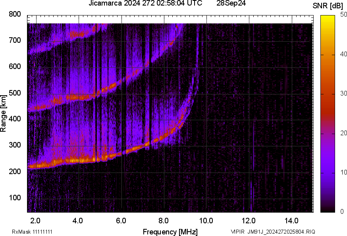The image size is (347, 236).
Task: Click the 100 tick on range axis
Action: 15,198
